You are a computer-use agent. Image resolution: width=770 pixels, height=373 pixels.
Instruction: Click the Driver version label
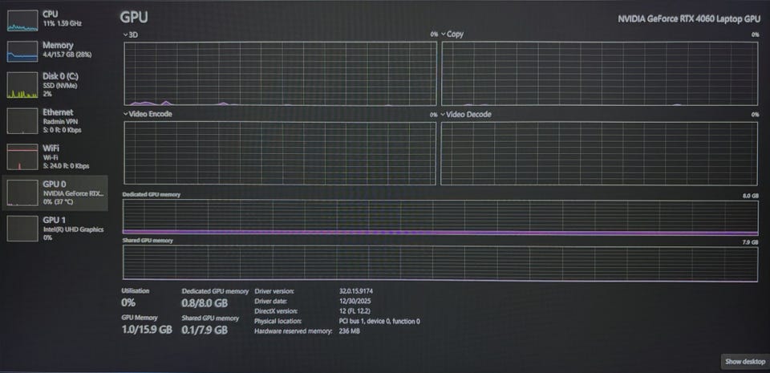pyautogui.click(x=274, y=291)
